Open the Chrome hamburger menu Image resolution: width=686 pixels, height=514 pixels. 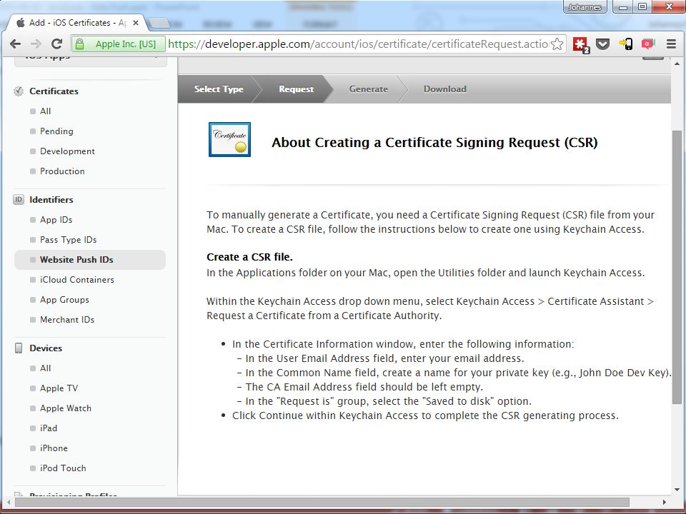pyautogui.click(x=671, y=44)
